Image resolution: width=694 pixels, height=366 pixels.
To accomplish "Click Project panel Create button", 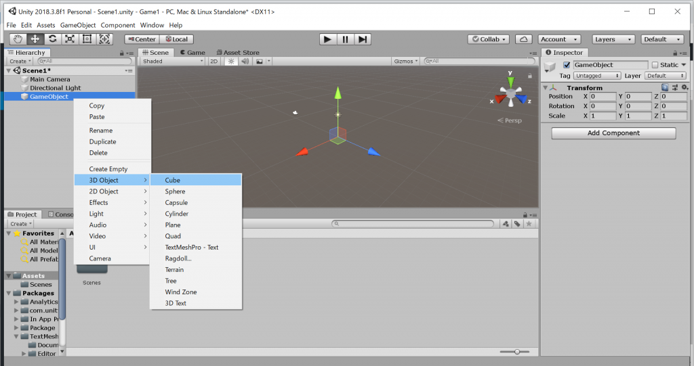I will pos(21,224).
